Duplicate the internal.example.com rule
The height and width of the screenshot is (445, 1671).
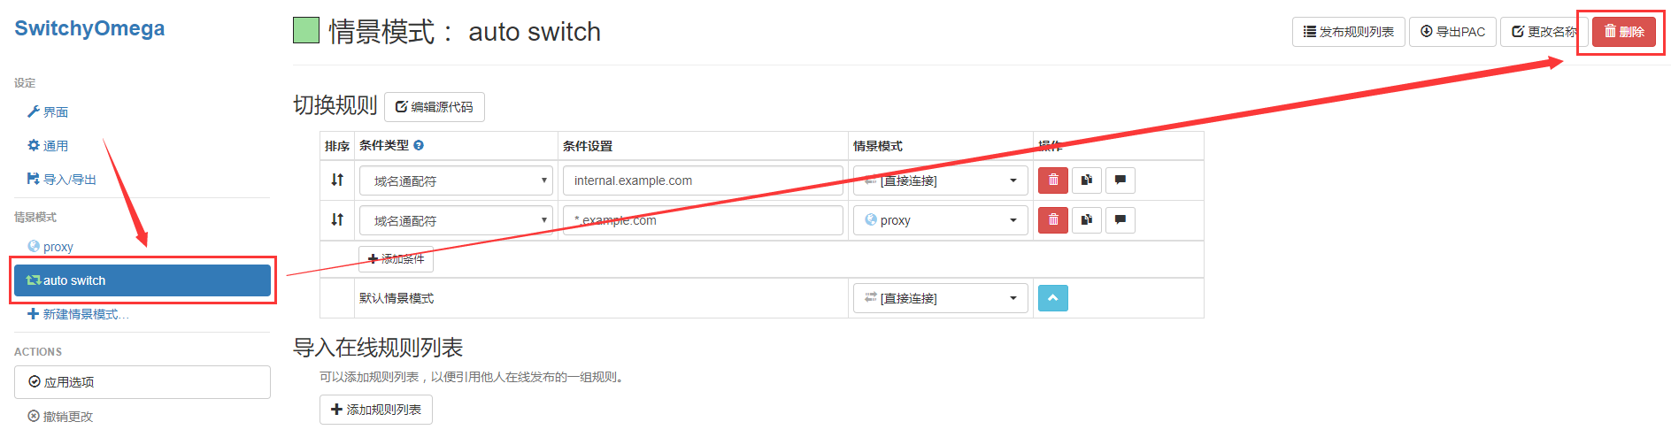coord(1087,180)
